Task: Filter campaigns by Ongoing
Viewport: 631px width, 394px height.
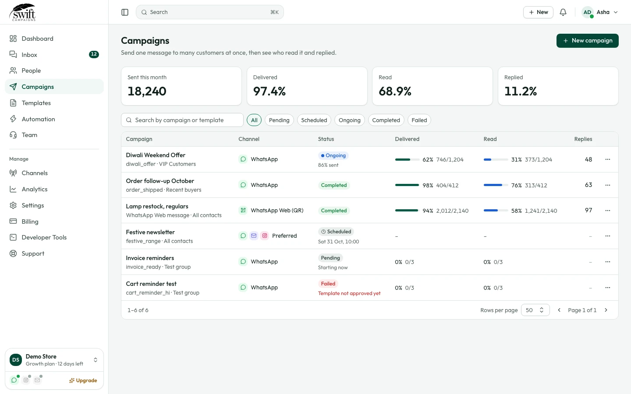Action: [350, 120]
